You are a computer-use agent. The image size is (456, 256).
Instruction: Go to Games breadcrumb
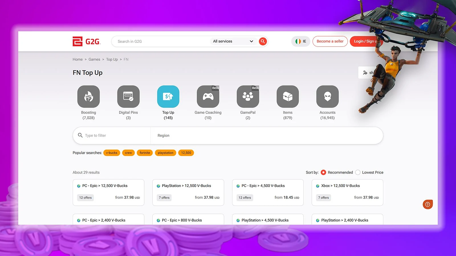tap(94, 59)
